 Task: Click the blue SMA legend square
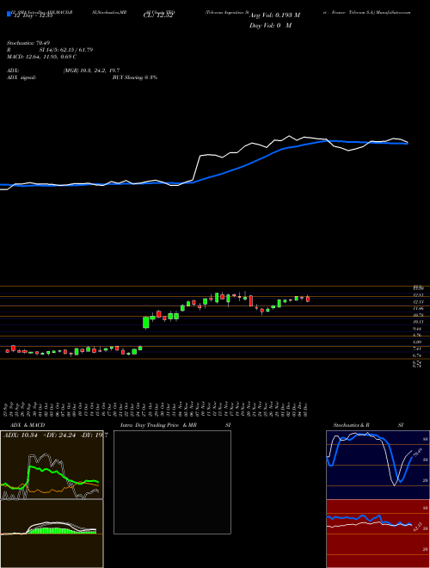tap(9, 15)
